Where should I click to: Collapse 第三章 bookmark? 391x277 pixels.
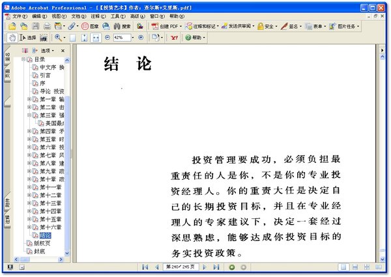(29, 115)
